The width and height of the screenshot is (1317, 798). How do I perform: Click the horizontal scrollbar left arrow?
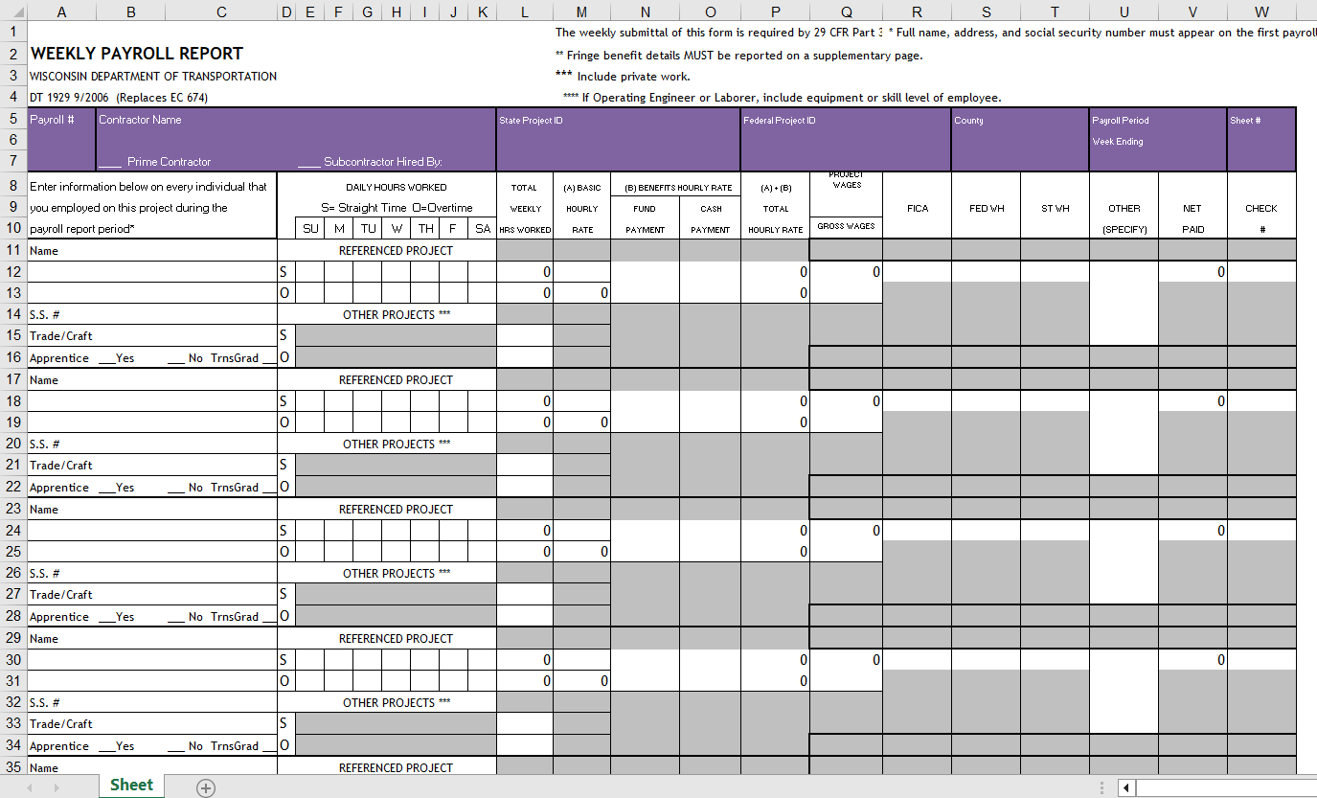[x=1126, y=787]
